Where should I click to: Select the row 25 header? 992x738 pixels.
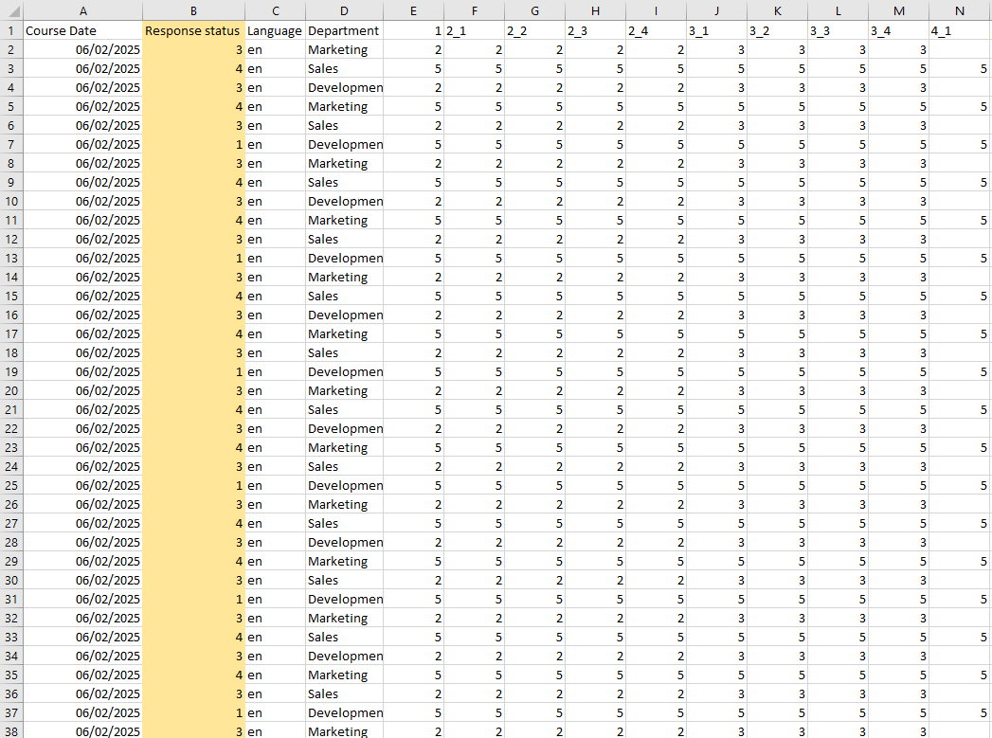(x=10, y=485)
